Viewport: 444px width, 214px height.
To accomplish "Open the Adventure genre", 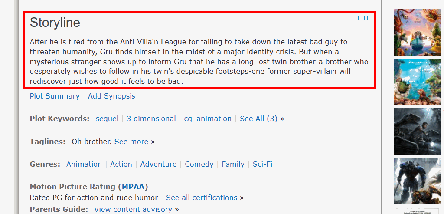I will pos(158,164).
